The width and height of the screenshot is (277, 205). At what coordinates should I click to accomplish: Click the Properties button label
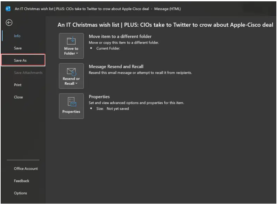pyautogui.click(x=71, y=112)
